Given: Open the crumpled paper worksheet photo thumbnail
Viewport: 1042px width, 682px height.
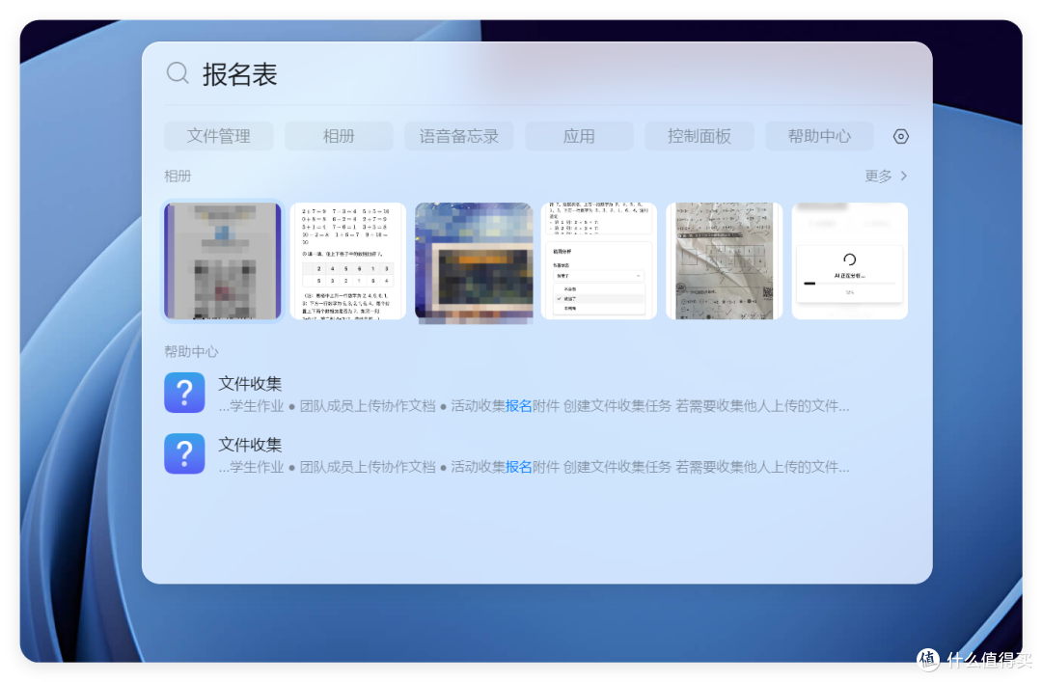Looking at the screenshot, I should tap(725, 261).
